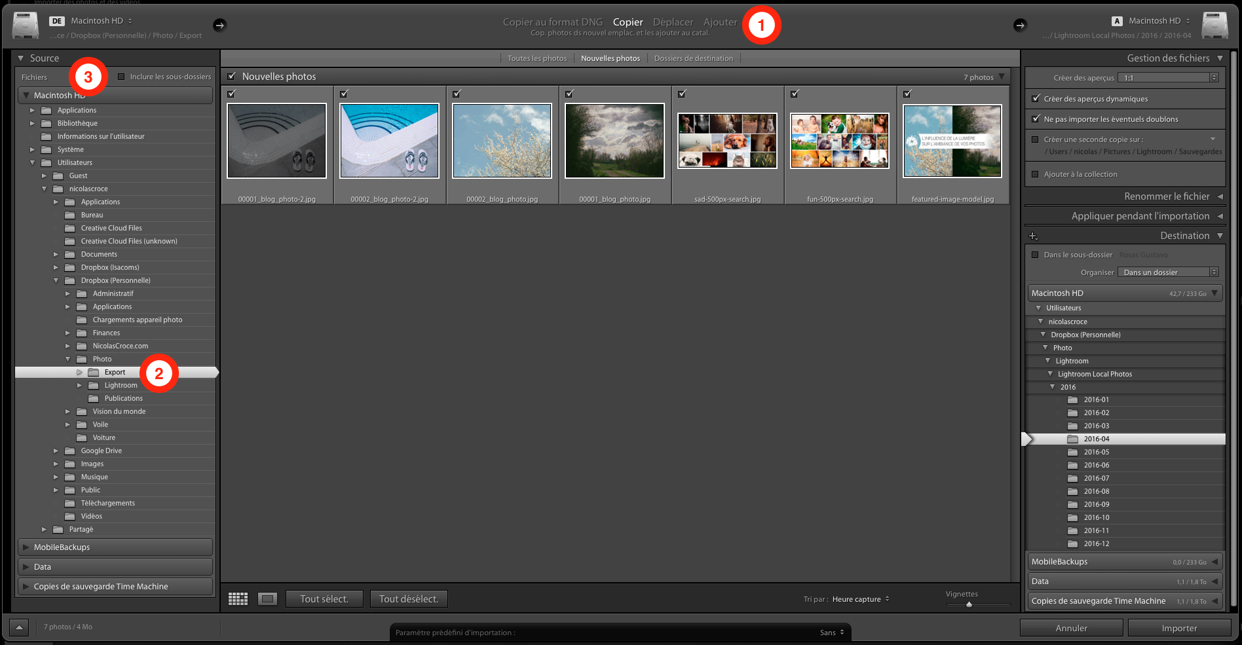The image size is (1242, 645).
Task: Click the Tout désélect. button
Action: pos(409,598)
